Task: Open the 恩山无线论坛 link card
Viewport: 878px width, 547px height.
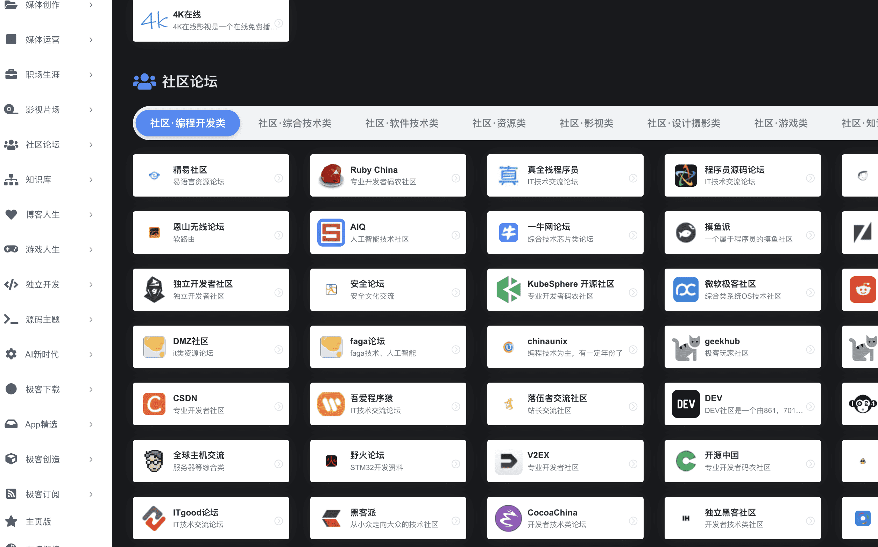Action: [x=211, y=233]
